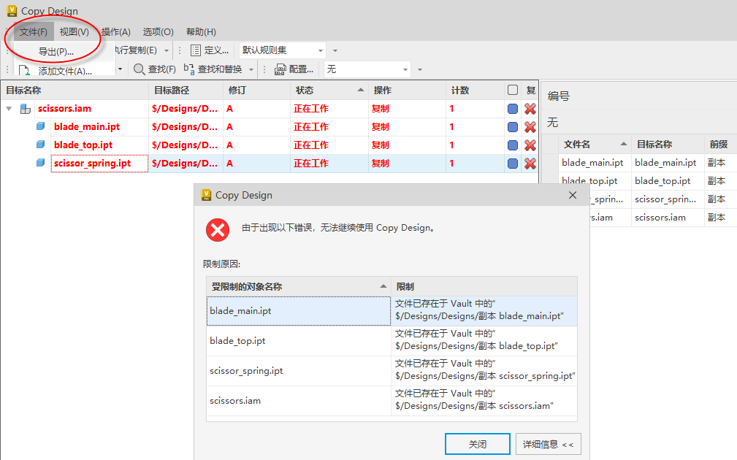Image resolution: width=737 pixels, height=460 pixels.
Task: Expand toolbar overflow arrow after 无 dropdown
Action: click(420, 69)
